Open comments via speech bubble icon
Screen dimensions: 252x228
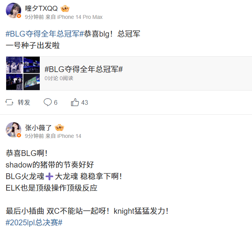coord(47,102)
